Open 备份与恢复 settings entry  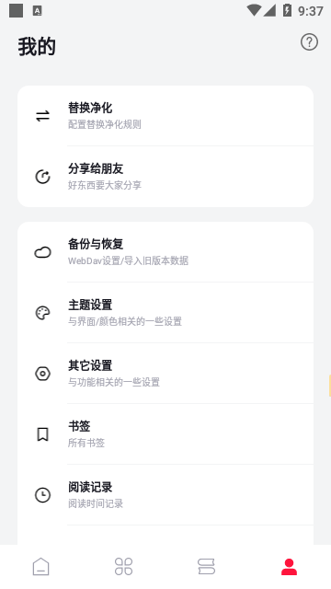pyautogui.click(x=165, y=252)
